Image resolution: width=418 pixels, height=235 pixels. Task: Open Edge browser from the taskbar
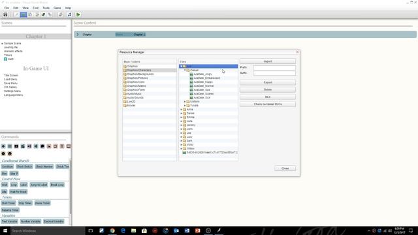(123, 230)
